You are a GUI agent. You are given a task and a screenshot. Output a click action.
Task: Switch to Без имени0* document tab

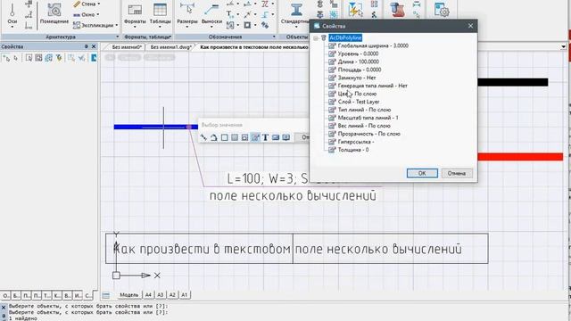click(126, 47)
